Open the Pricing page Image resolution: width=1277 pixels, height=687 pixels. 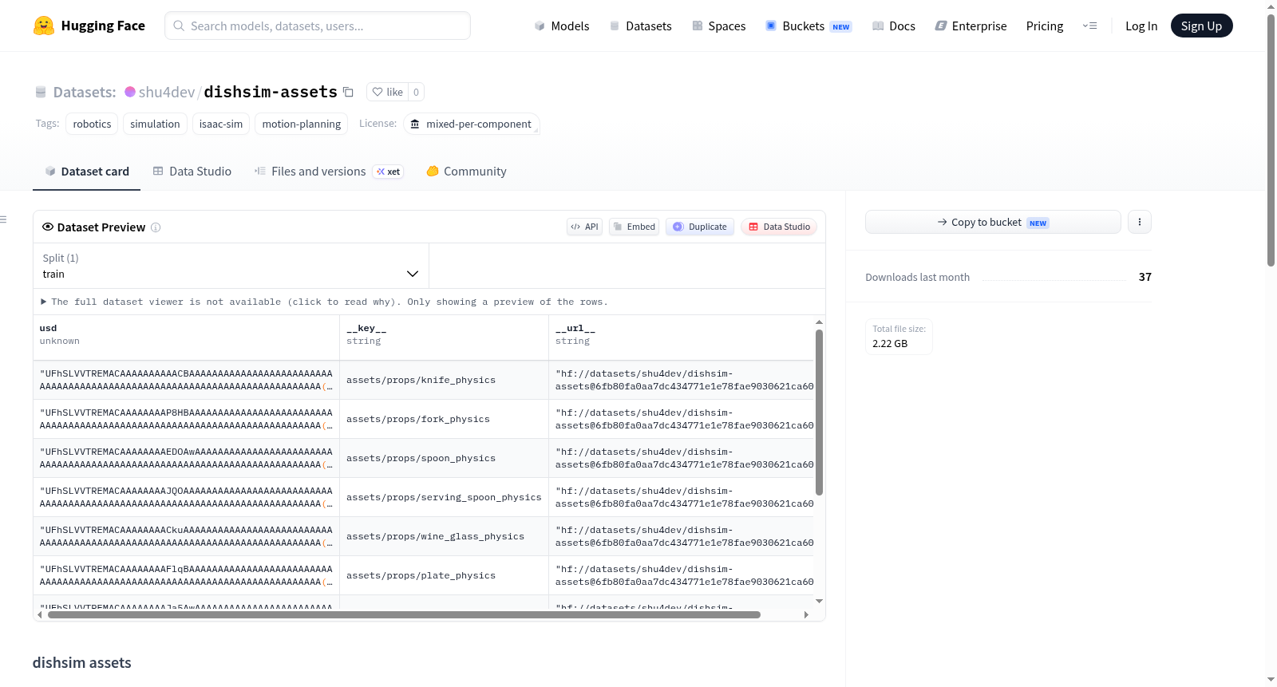pos(1045,26)
